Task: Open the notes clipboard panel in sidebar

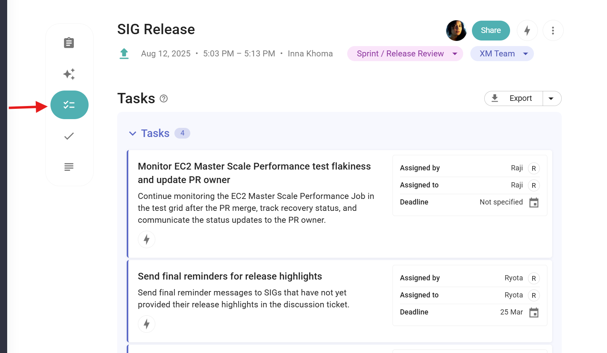Action: coord(69,43)
